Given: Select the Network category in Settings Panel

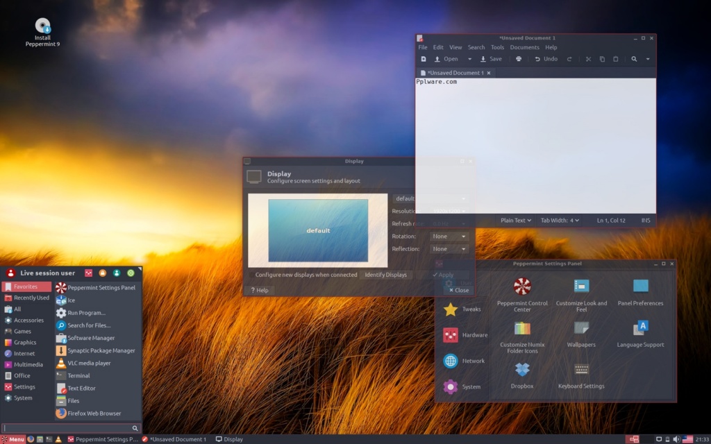Looking at the screenshot, I should coord(464,361).
